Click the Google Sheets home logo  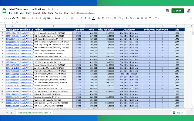point(5,11)
